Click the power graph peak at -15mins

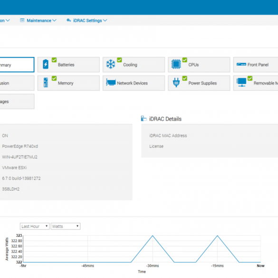pos(217,236)
